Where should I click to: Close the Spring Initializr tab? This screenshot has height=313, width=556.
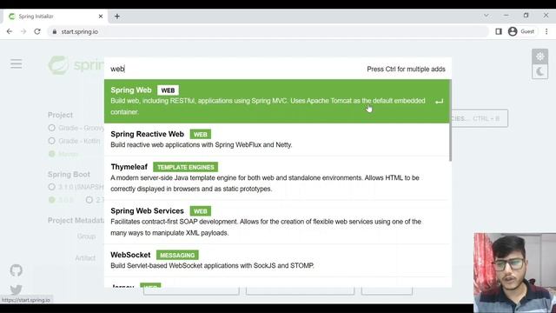click(101, 17)
